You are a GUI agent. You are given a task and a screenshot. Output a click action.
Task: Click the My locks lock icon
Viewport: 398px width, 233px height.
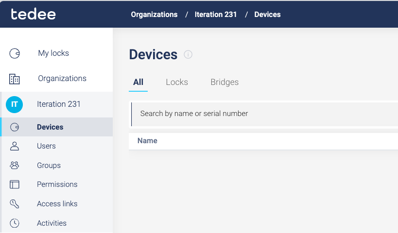coord(15,53)
